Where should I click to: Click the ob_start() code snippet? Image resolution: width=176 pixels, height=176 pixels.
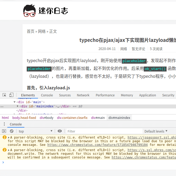coord(155,69)
